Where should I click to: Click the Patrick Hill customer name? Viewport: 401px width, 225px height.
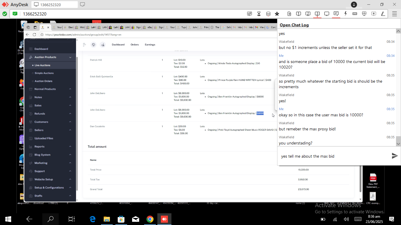point(96,60)
